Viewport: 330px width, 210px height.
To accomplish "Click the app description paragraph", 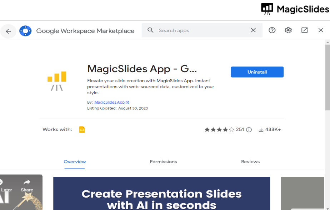I will click(150, 87).
